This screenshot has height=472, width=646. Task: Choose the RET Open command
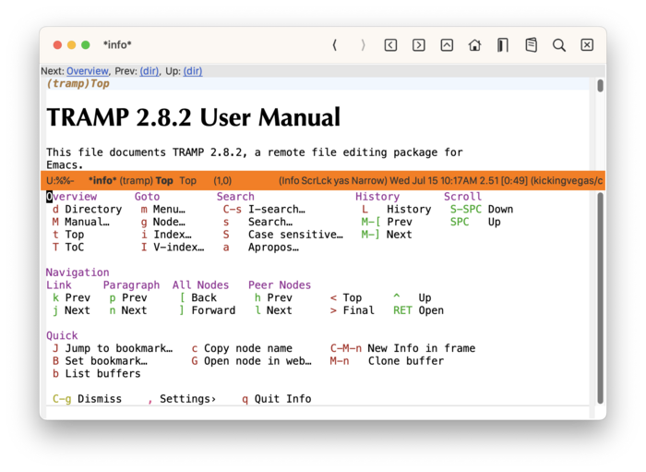point(418,310)
